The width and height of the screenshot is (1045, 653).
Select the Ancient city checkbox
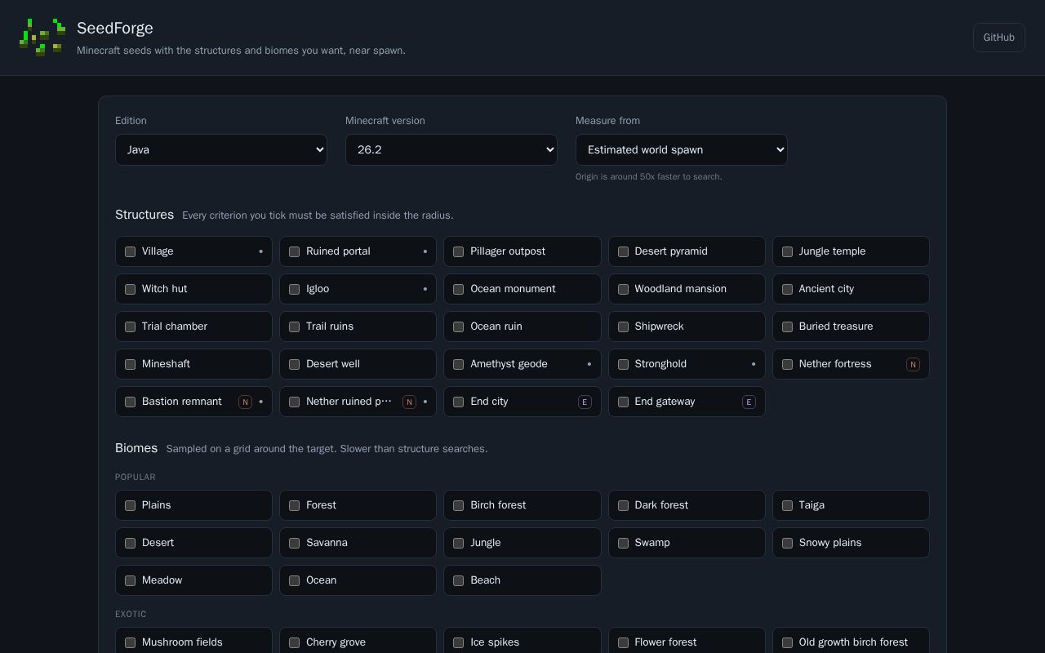(x=787, y=289)
